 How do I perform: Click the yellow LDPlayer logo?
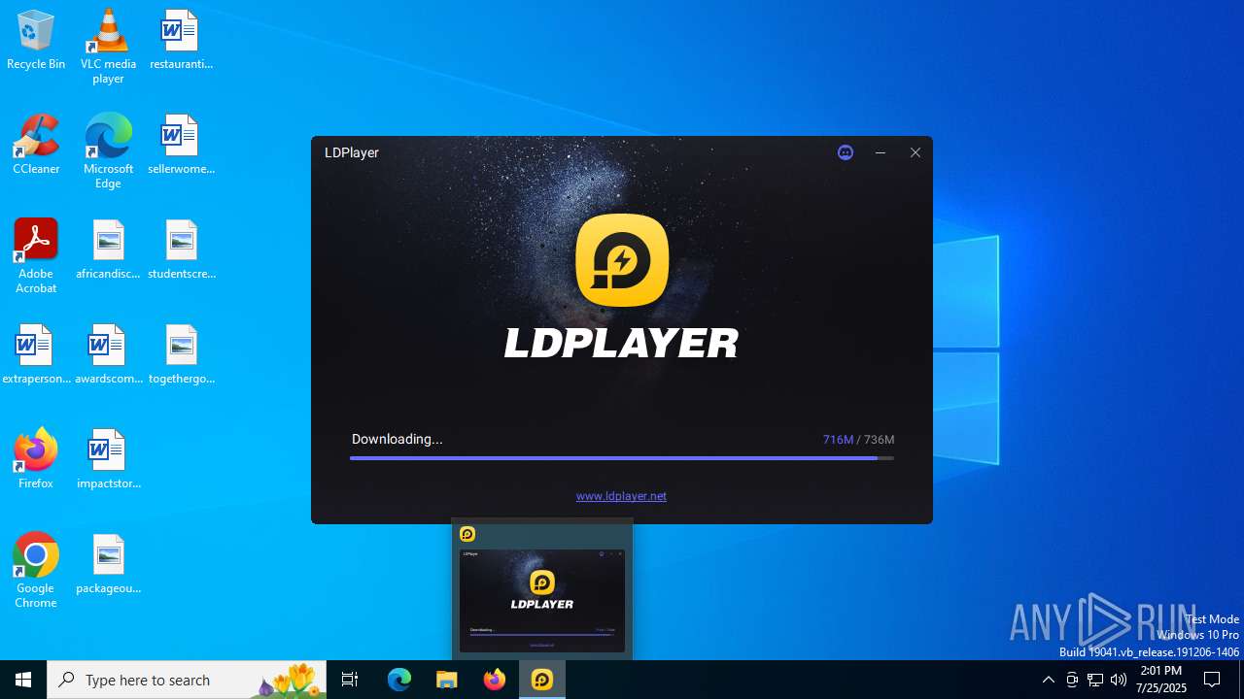[x=622, y=260]
